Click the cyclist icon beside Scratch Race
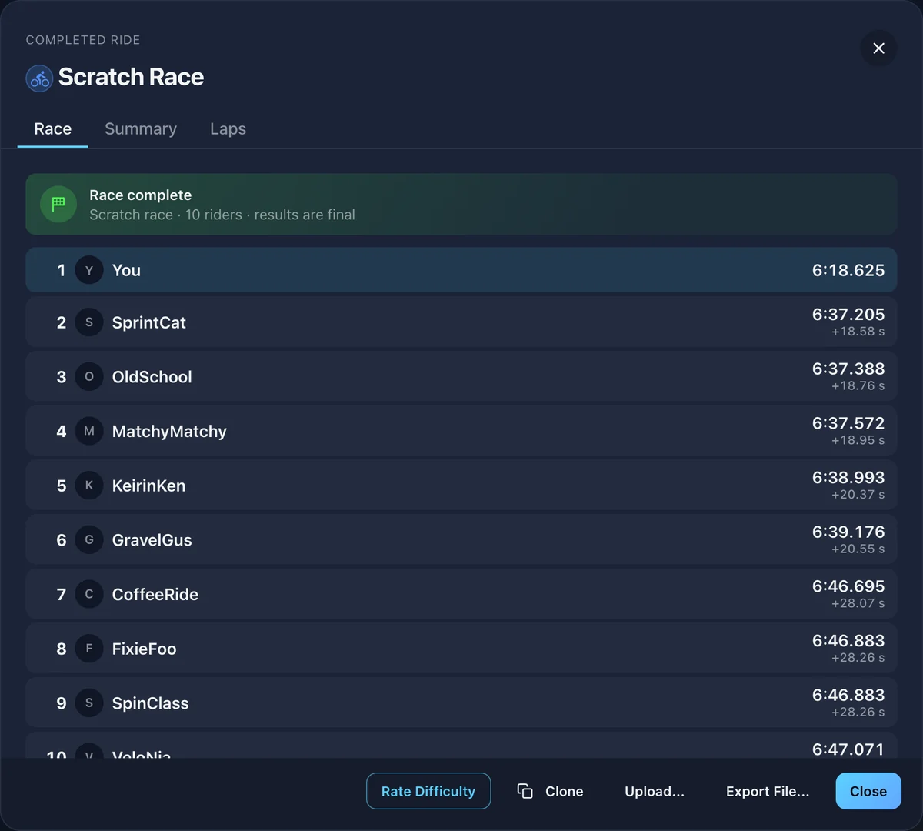This screenshot has width=923, height=831. 39,78
